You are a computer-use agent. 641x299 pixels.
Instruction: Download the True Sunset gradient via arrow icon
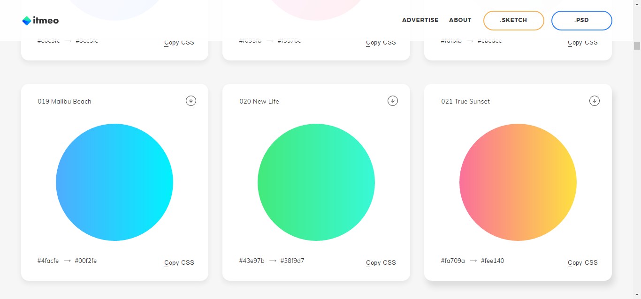595,101
